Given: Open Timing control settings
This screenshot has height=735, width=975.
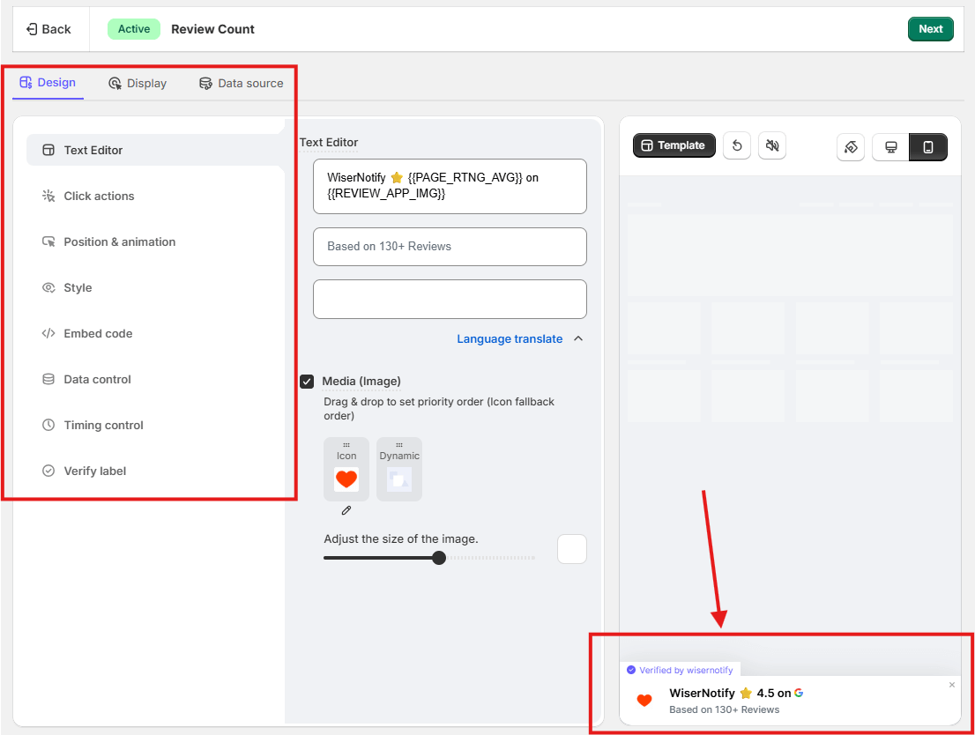Looking at the screenshot, I should (x=104, y=425).
